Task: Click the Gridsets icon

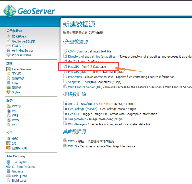Action: pyautogui.click(x=8, y=171)
